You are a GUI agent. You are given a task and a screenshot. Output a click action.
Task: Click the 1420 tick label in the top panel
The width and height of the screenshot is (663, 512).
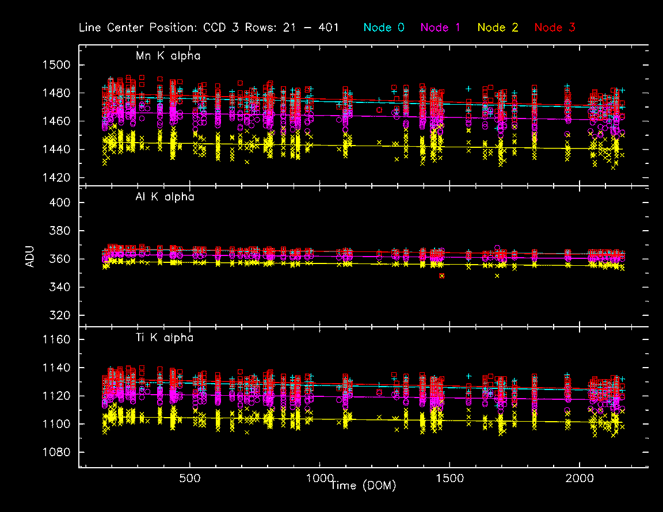coord(57,178)
